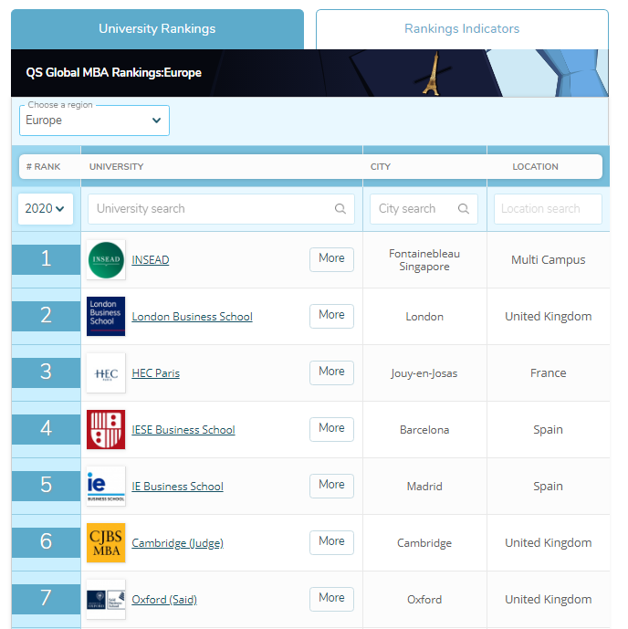
Task: Click the LOCATION column header
Action: coord(535,167)
